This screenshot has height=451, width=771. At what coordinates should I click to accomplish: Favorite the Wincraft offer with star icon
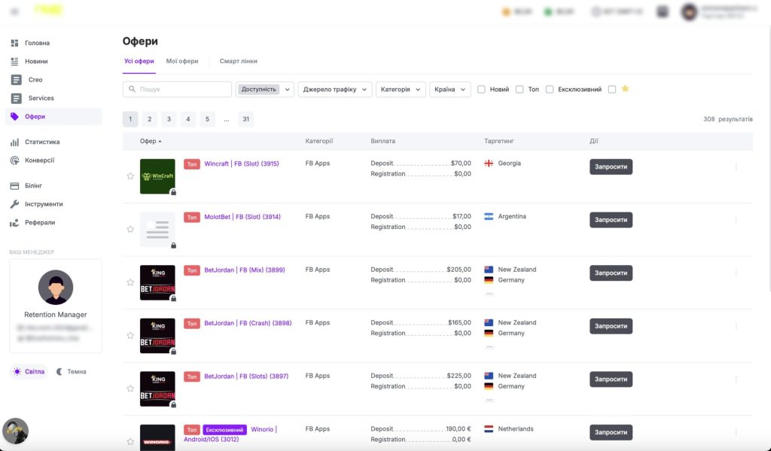[x=130, y=176]
